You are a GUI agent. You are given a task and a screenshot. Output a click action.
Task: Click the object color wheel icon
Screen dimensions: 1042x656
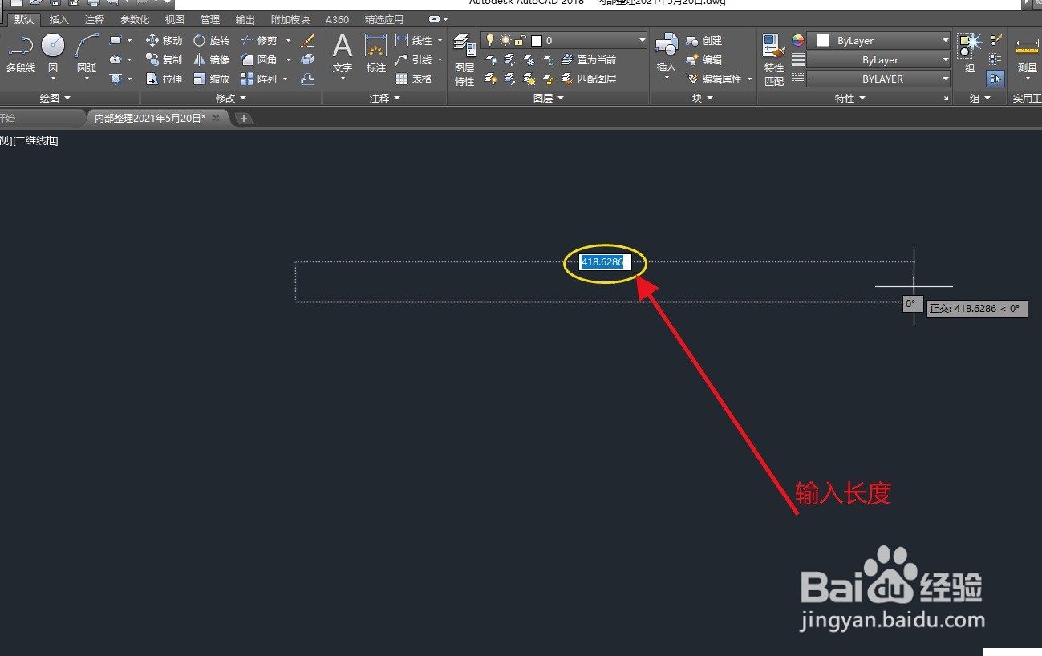797,40
